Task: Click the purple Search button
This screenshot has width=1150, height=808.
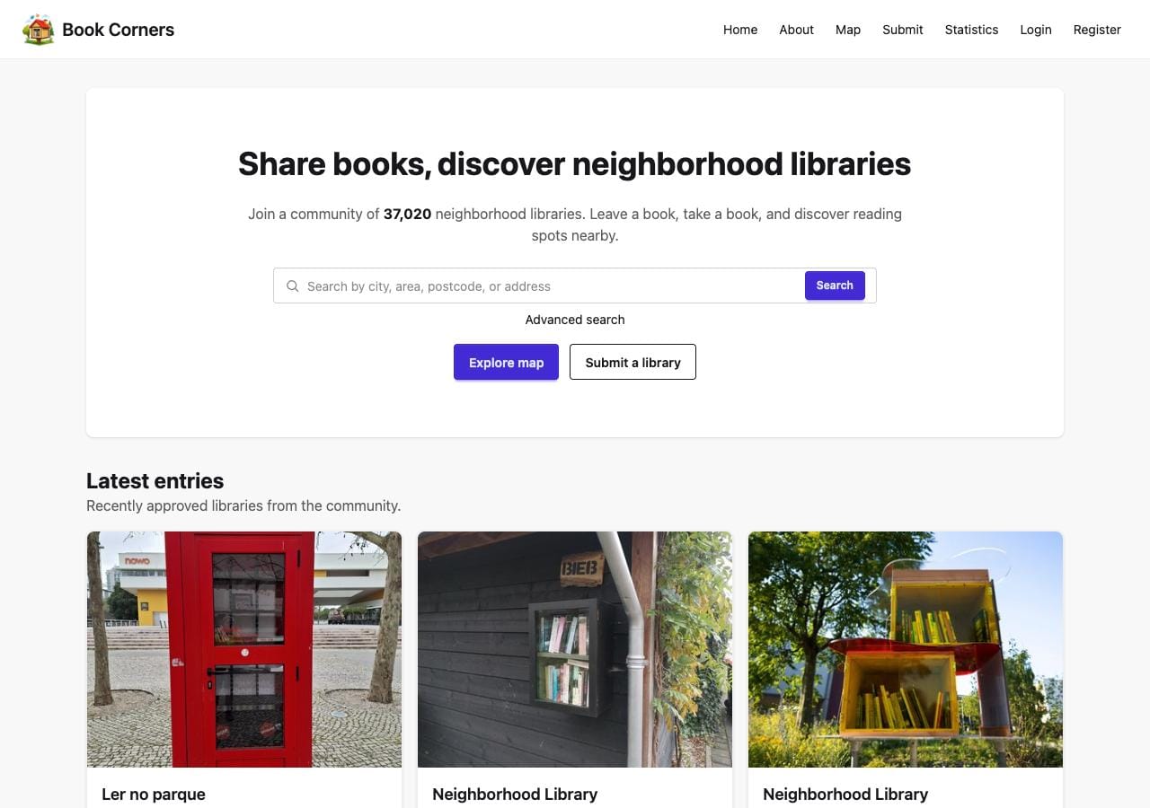Action: point(835,285)
